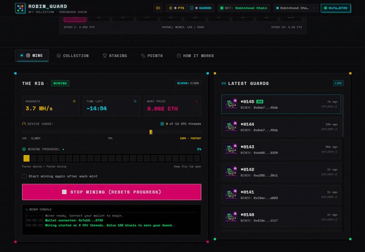Open the 0 Guards shield badge
Viewport: 365px width, 252px height.
[201, 8]
